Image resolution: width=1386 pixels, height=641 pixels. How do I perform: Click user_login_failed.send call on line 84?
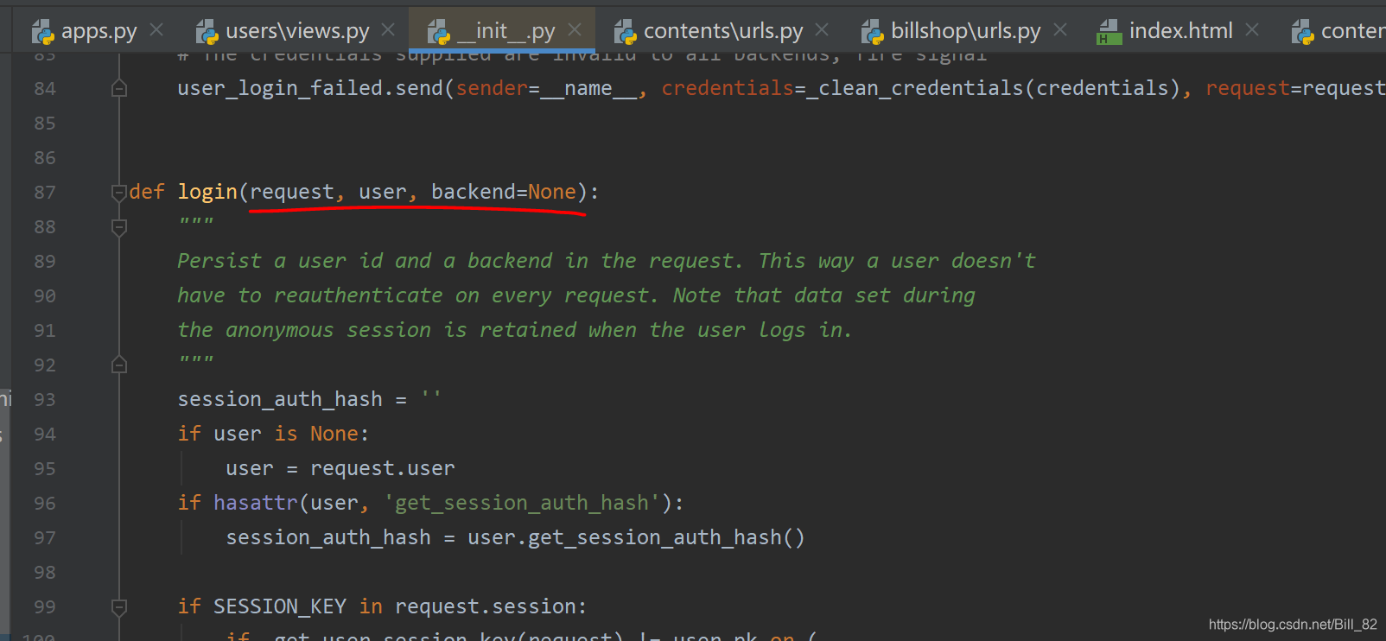point(309,88)
